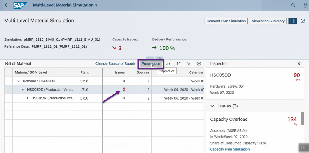Click the Capacity Overload 134 % value
The height and width of the screenshot is (153, 309).
pyautogui.click(x=292, y=119)
